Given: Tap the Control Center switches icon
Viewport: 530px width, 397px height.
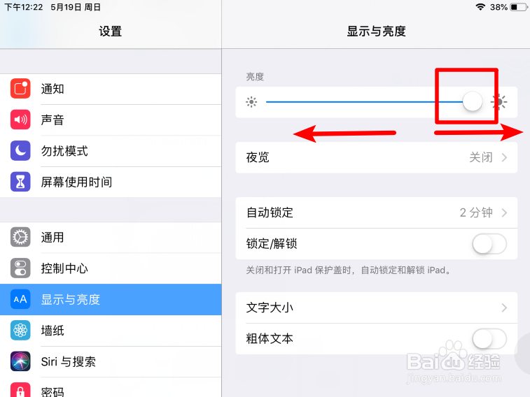Looking at the screenshot, I should click(x=20, y=268).
